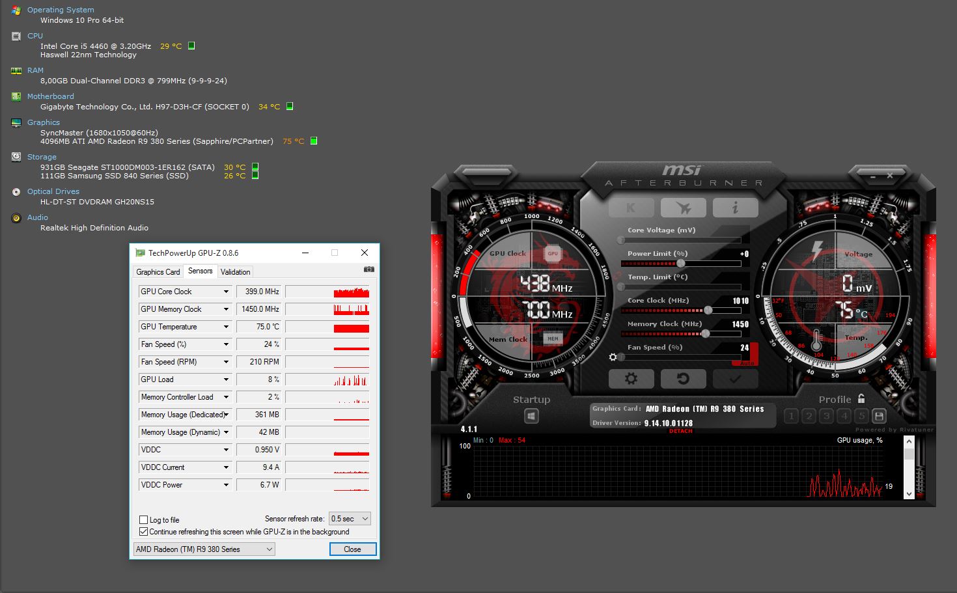Open the AMD Radeon R9 380 device dropdown
The height and width of the screenshot is (593, 957).
click(x=204, y=549)
